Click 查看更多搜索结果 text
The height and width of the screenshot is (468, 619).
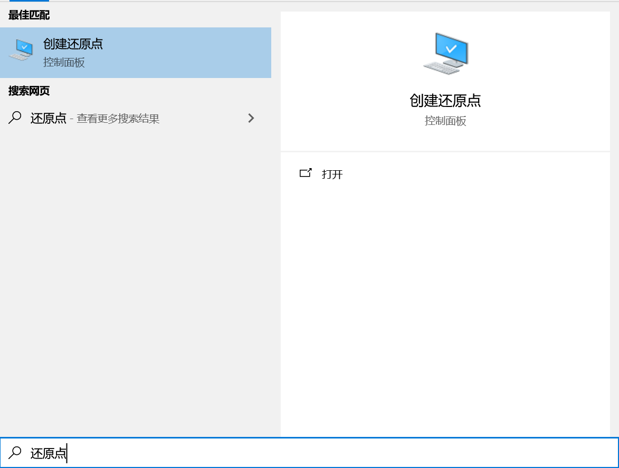[118, 118]
